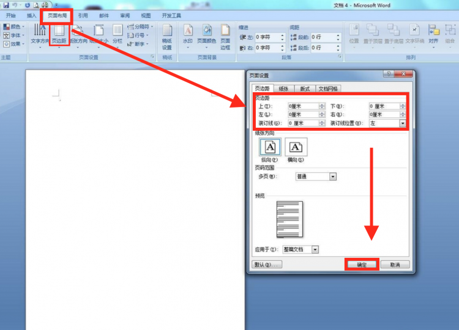Click the Save icon in quick access toolbar
This screenshot has width=459, height=330.
click(6, 5)
